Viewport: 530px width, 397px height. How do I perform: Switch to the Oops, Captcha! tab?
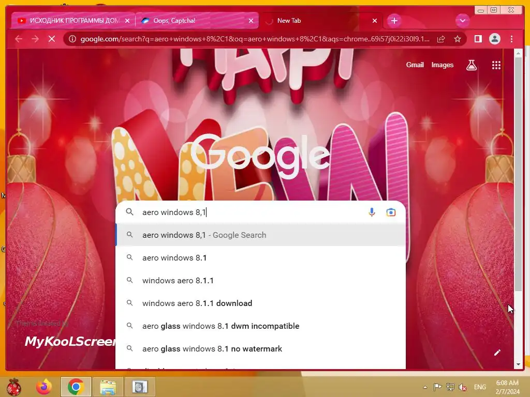(197, 21)
